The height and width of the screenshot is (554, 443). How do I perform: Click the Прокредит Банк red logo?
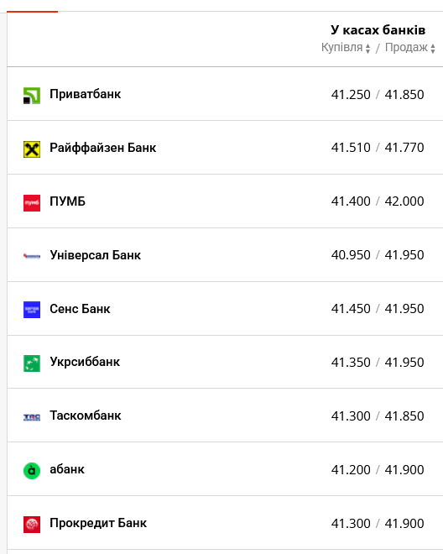(32, 525)
